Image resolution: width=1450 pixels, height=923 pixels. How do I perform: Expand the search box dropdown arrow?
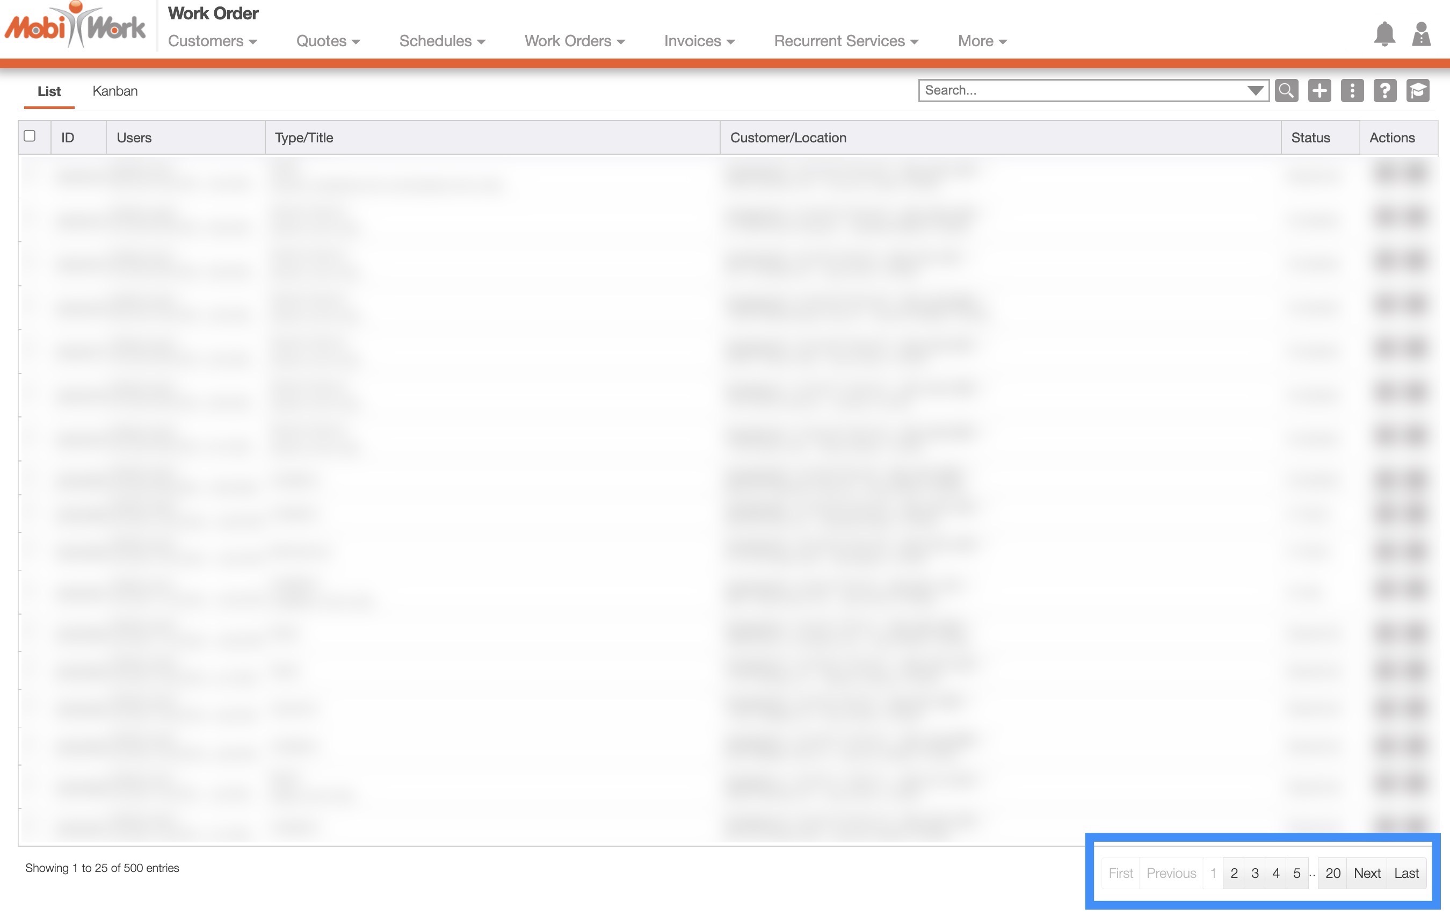pyautogui.click(x=1255, y=90)
